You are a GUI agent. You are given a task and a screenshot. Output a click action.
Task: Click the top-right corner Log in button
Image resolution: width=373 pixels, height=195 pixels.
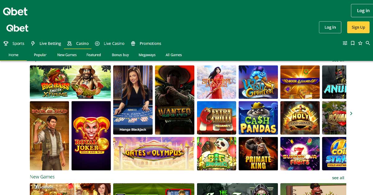click(x=362, y=11)
